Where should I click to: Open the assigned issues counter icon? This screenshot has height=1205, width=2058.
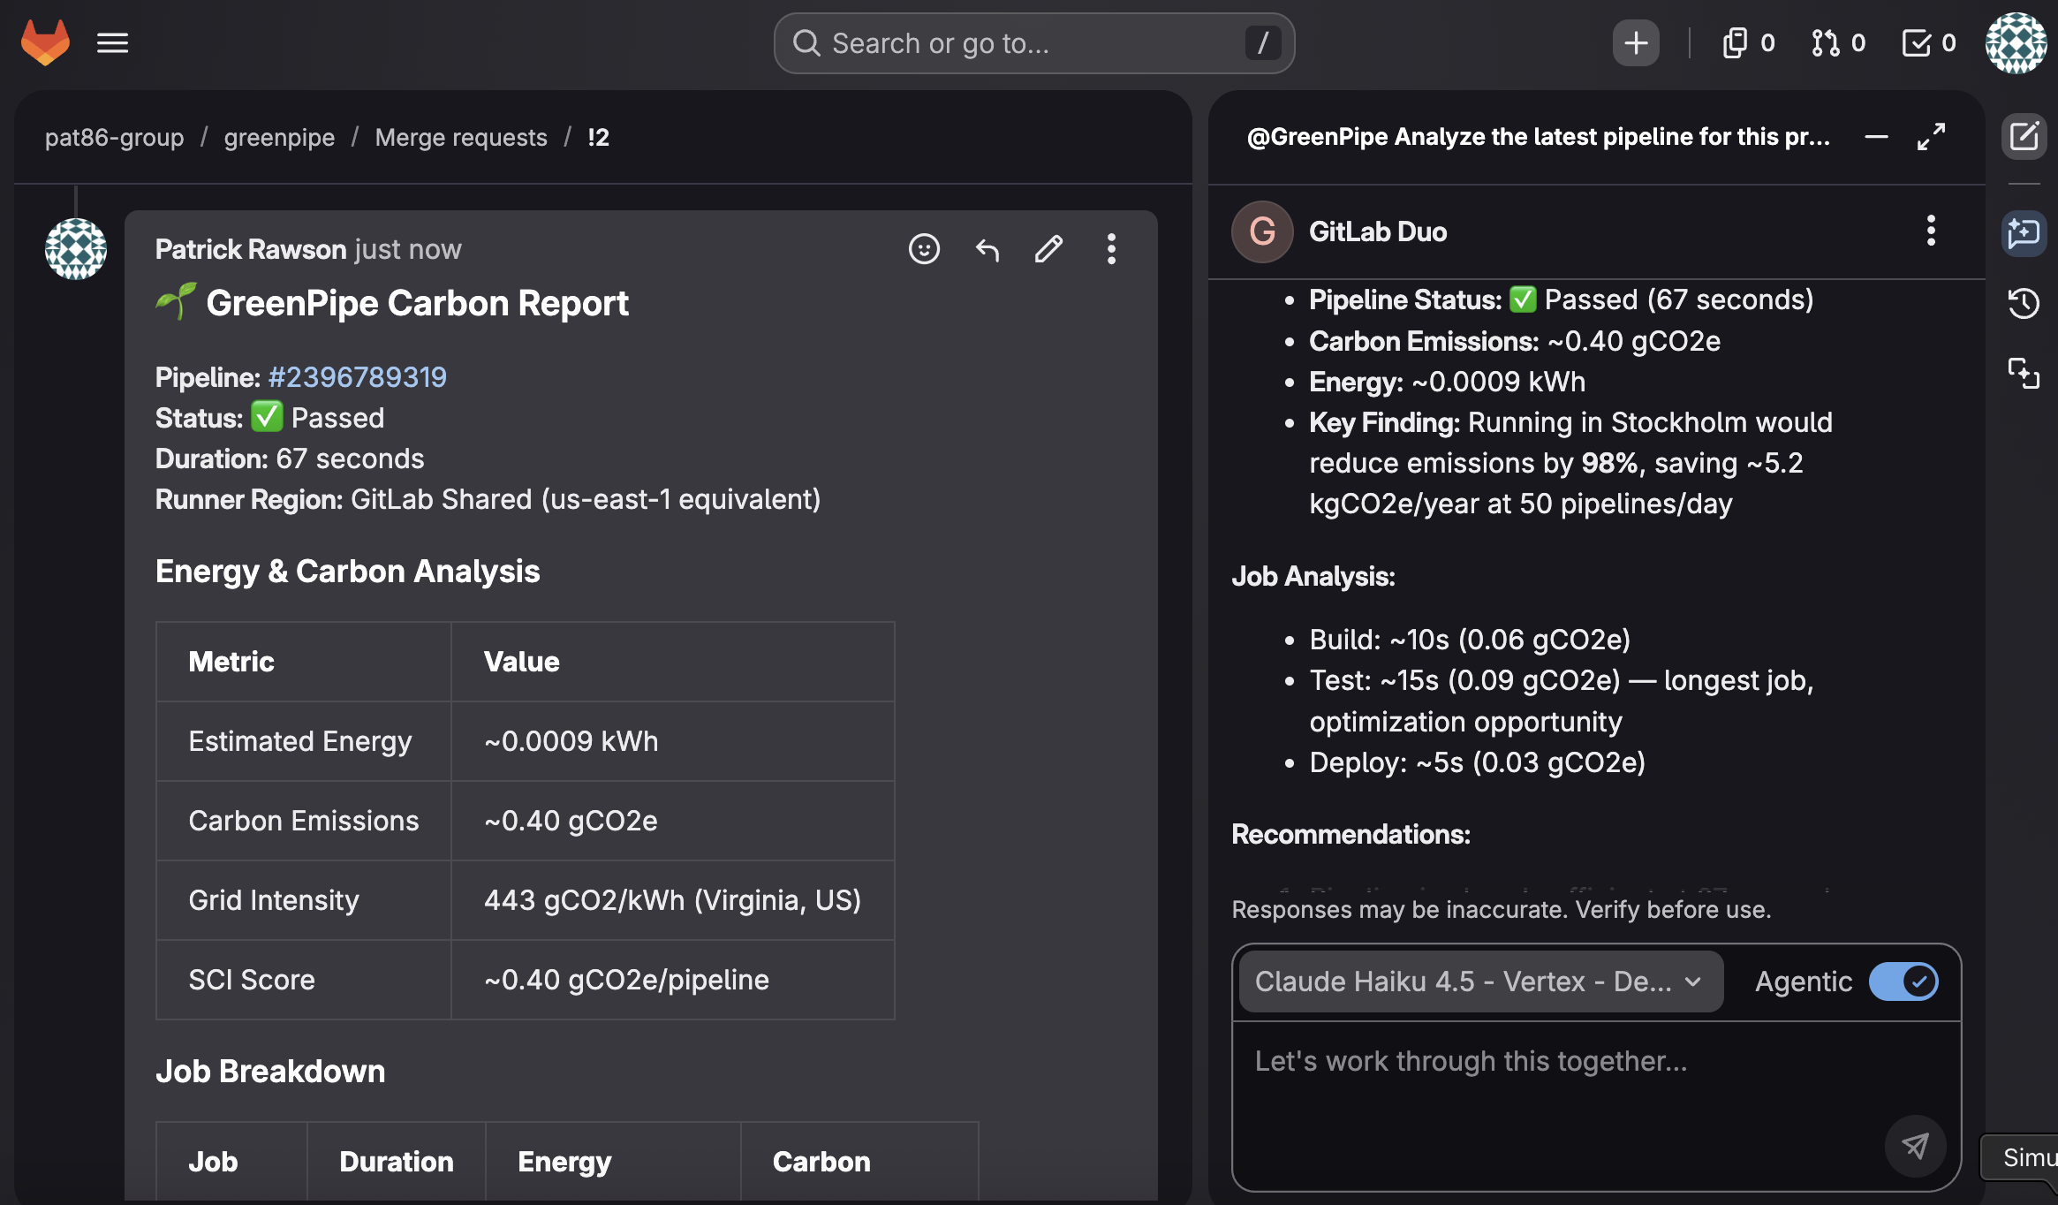pyautogui.click(x=1747, y=42)
